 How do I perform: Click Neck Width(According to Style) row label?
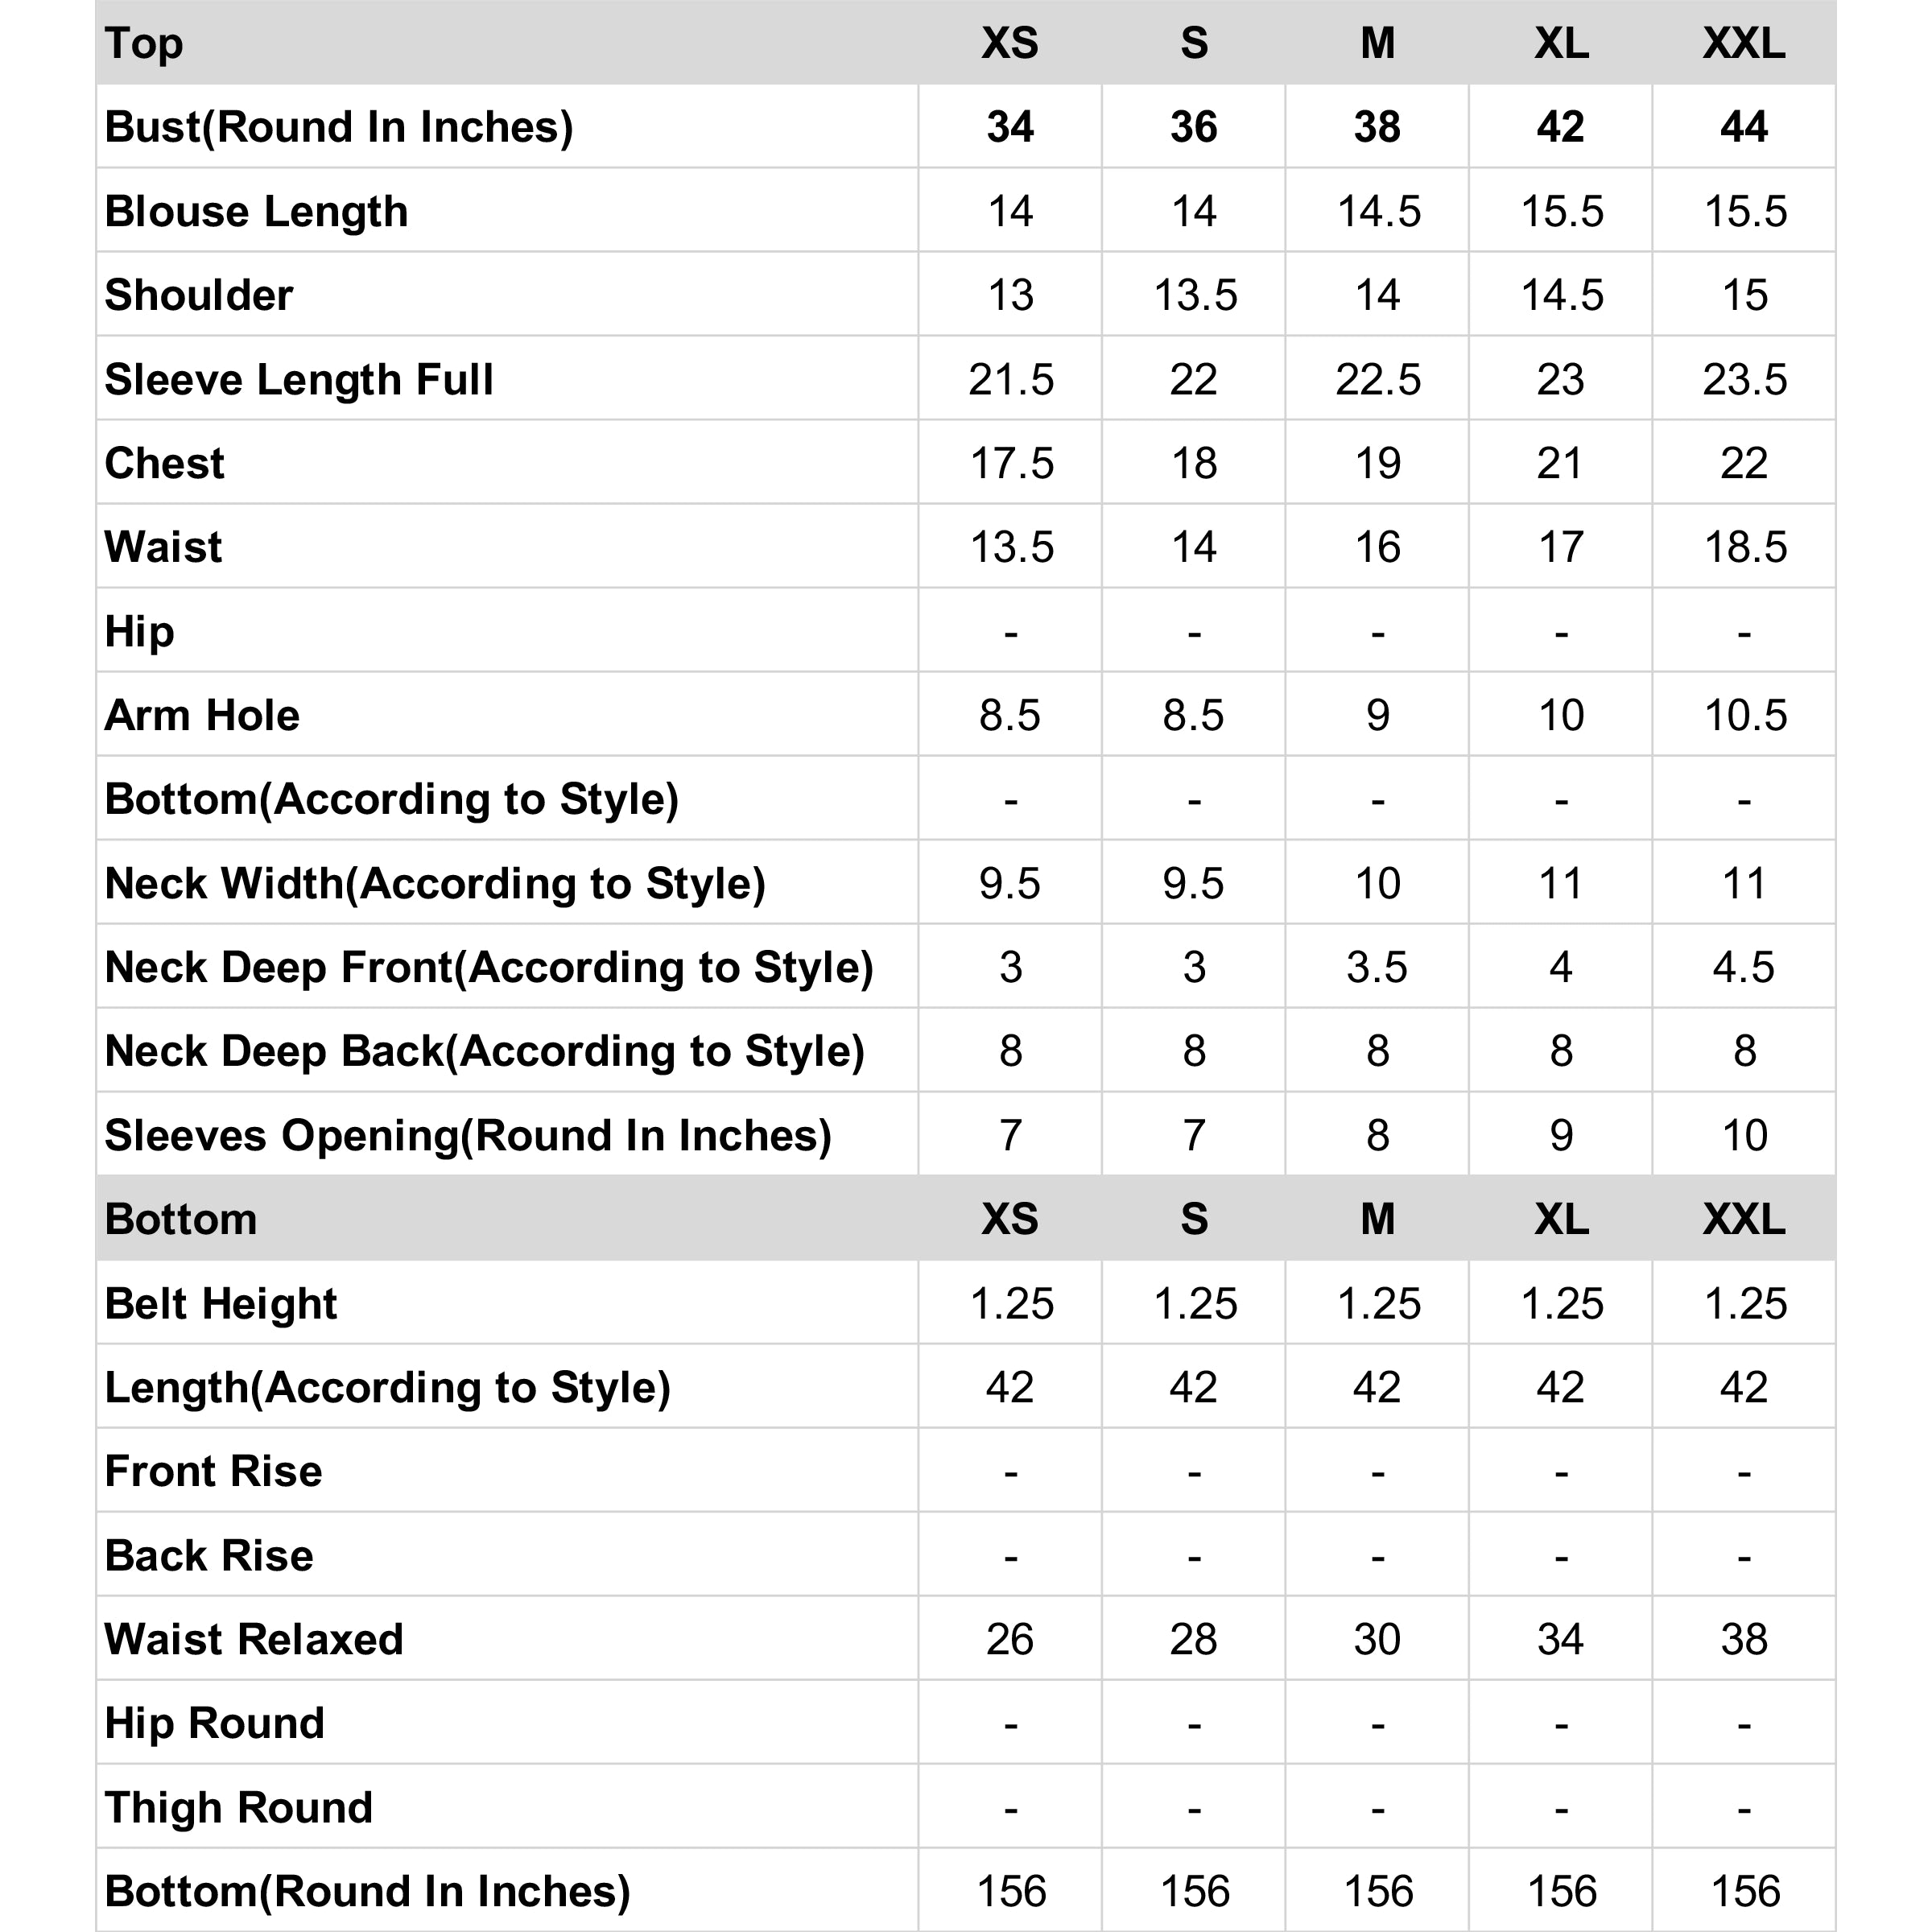(435, 883)
